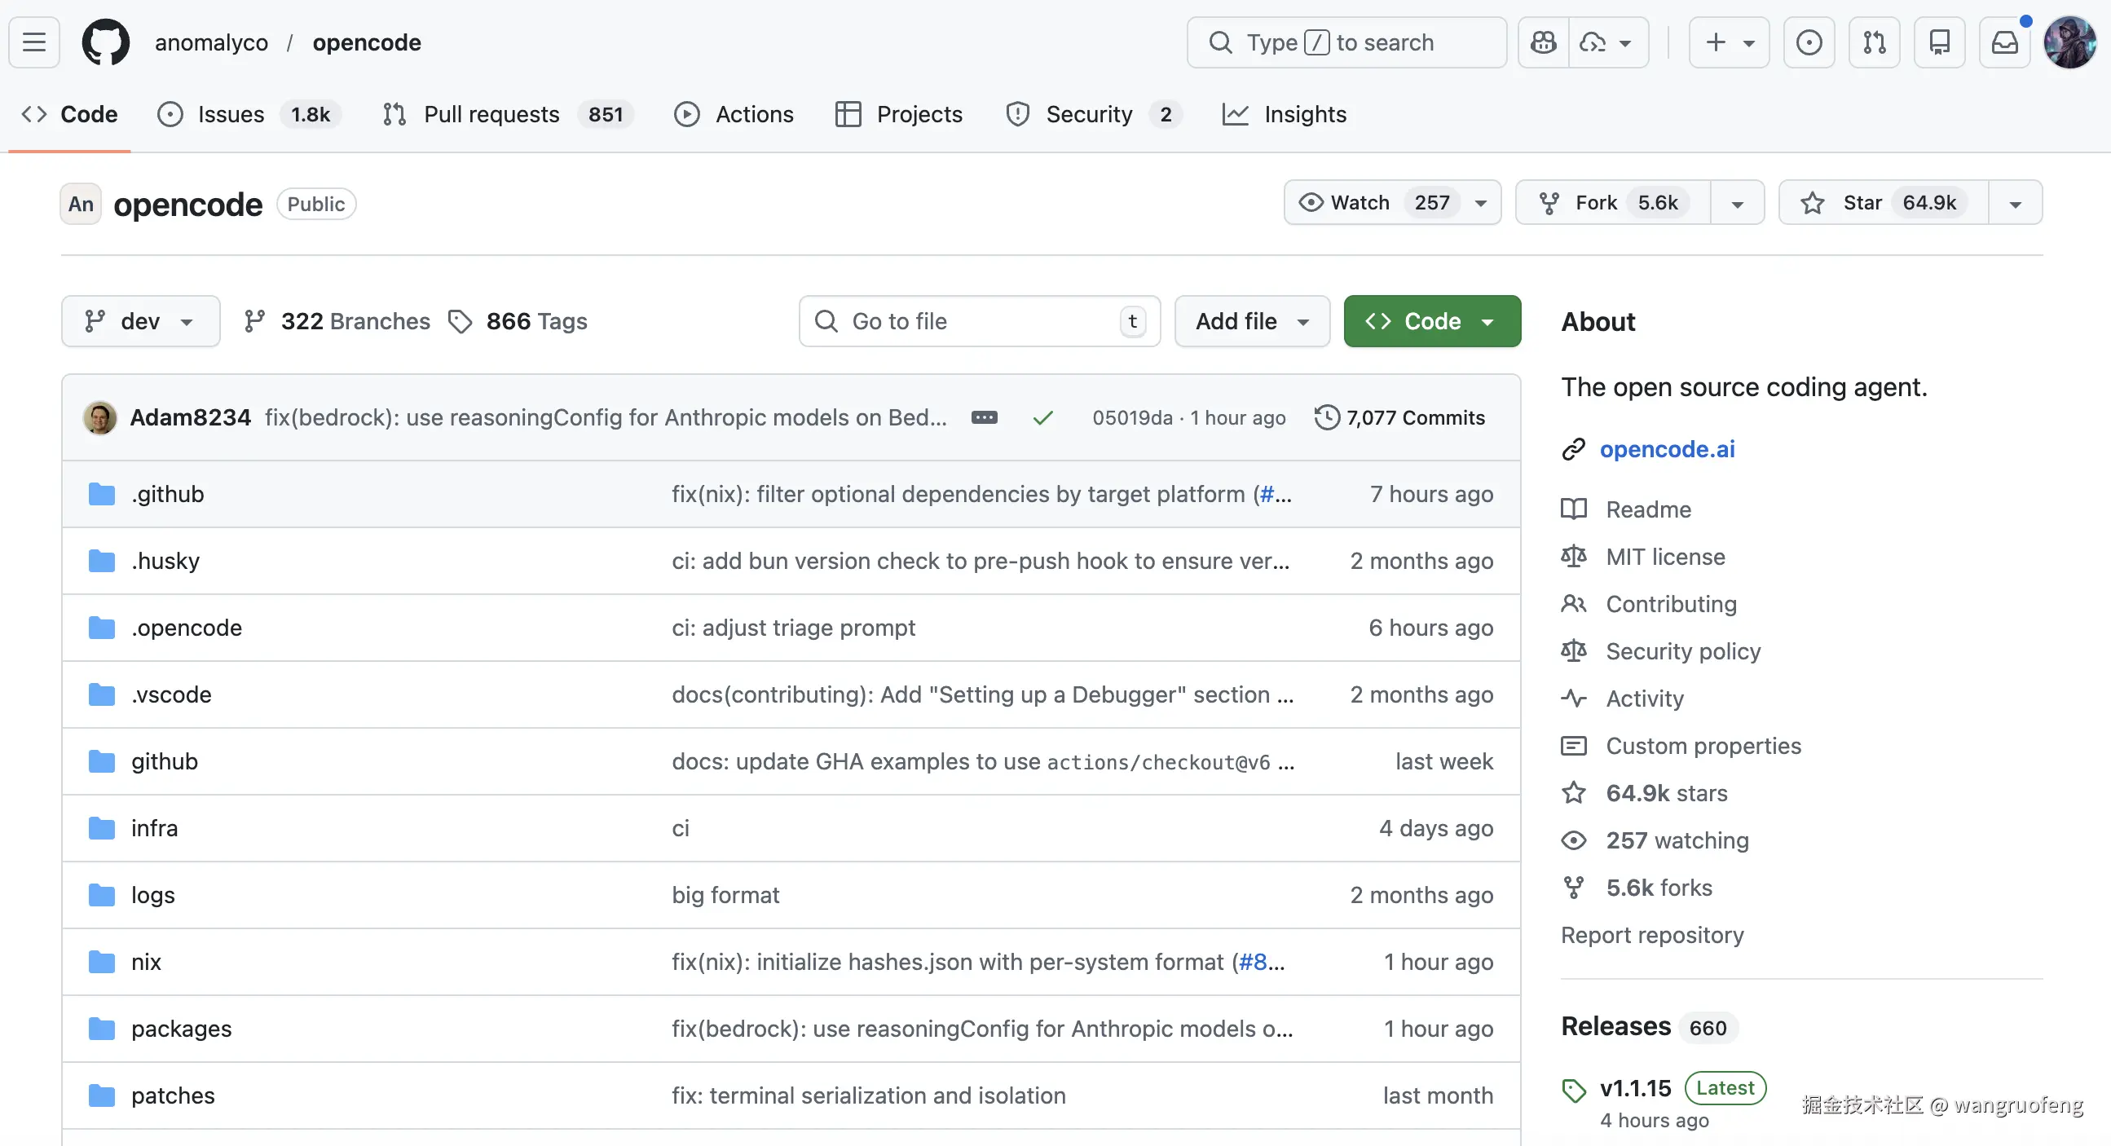Viewport: 2111px width, 1146px height.
Task: Open the Fork options dropdown arrow
Action: tap(1737, 202)
